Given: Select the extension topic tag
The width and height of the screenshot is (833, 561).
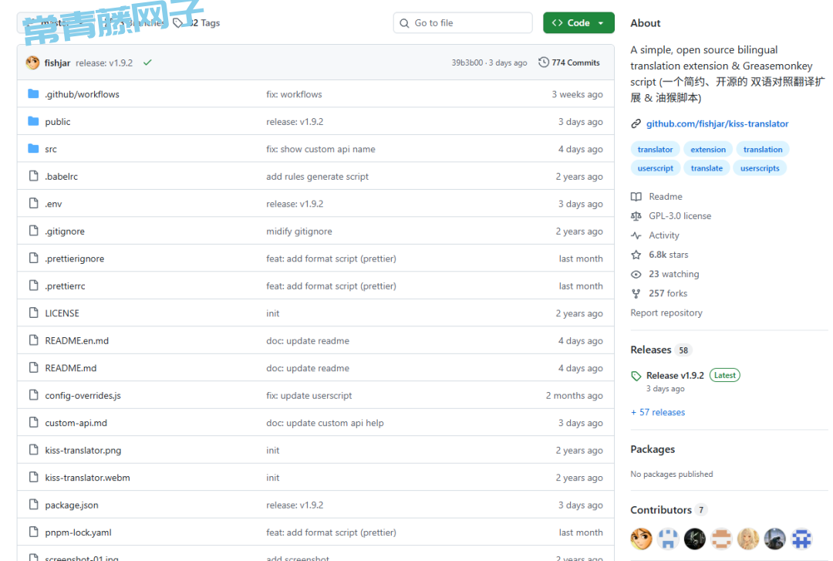Looking at the screenshot, I should point(707,150).
